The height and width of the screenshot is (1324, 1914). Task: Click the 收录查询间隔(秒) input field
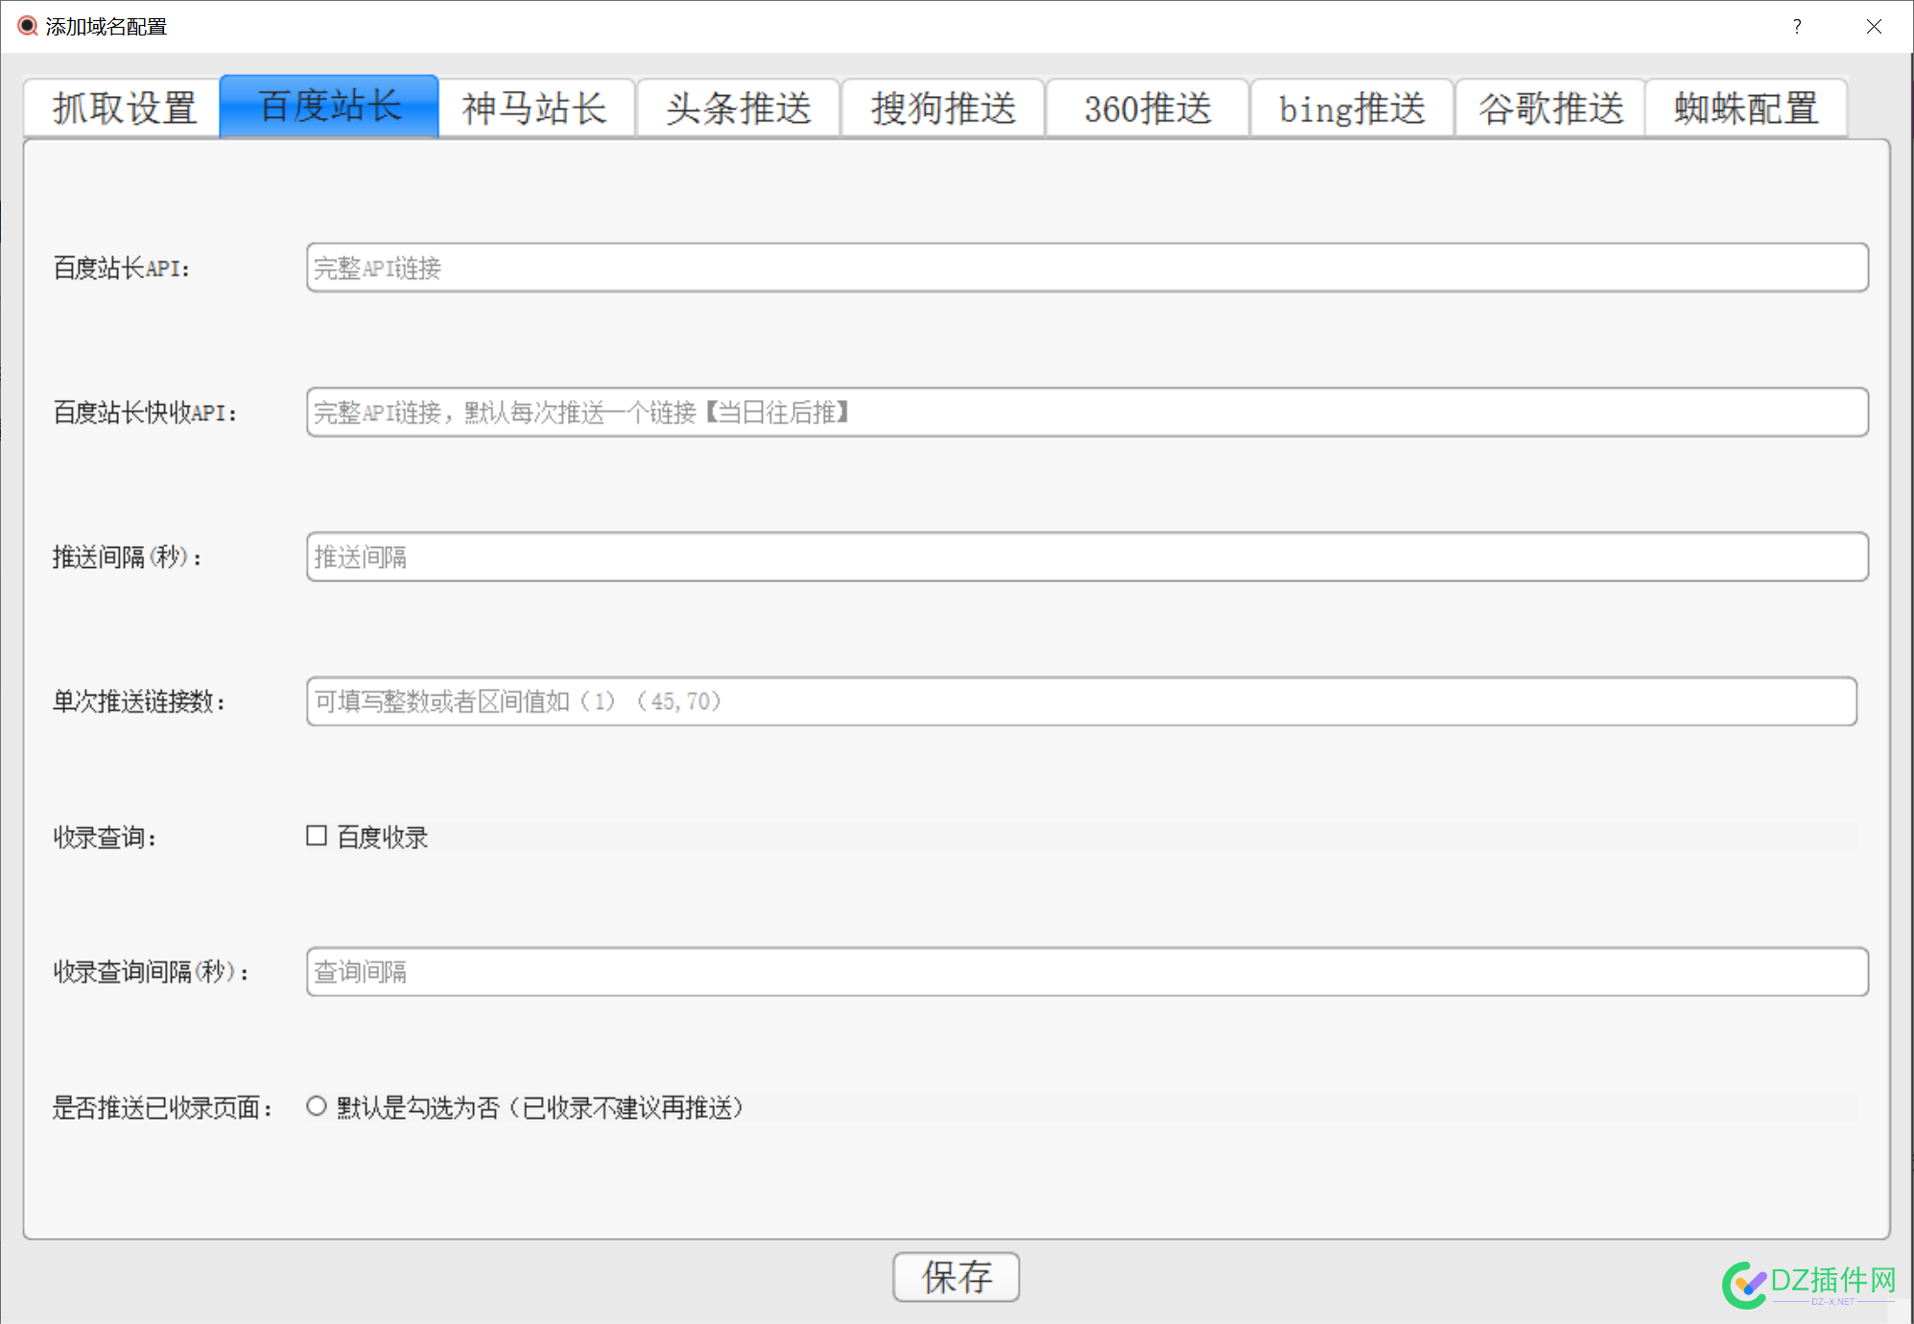[x=1087, y=972]
